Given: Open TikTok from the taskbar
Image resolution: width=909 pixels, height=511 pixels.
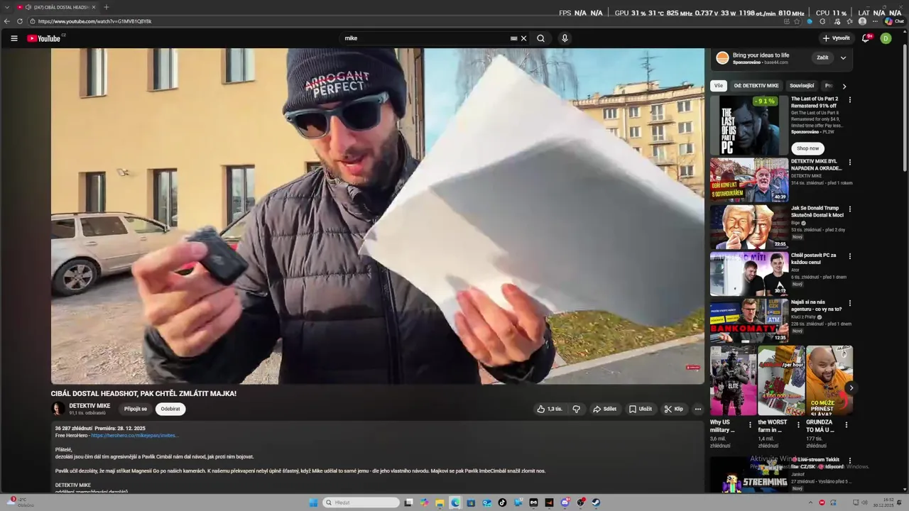Looking at the screenshot, I should click(502, 502).
